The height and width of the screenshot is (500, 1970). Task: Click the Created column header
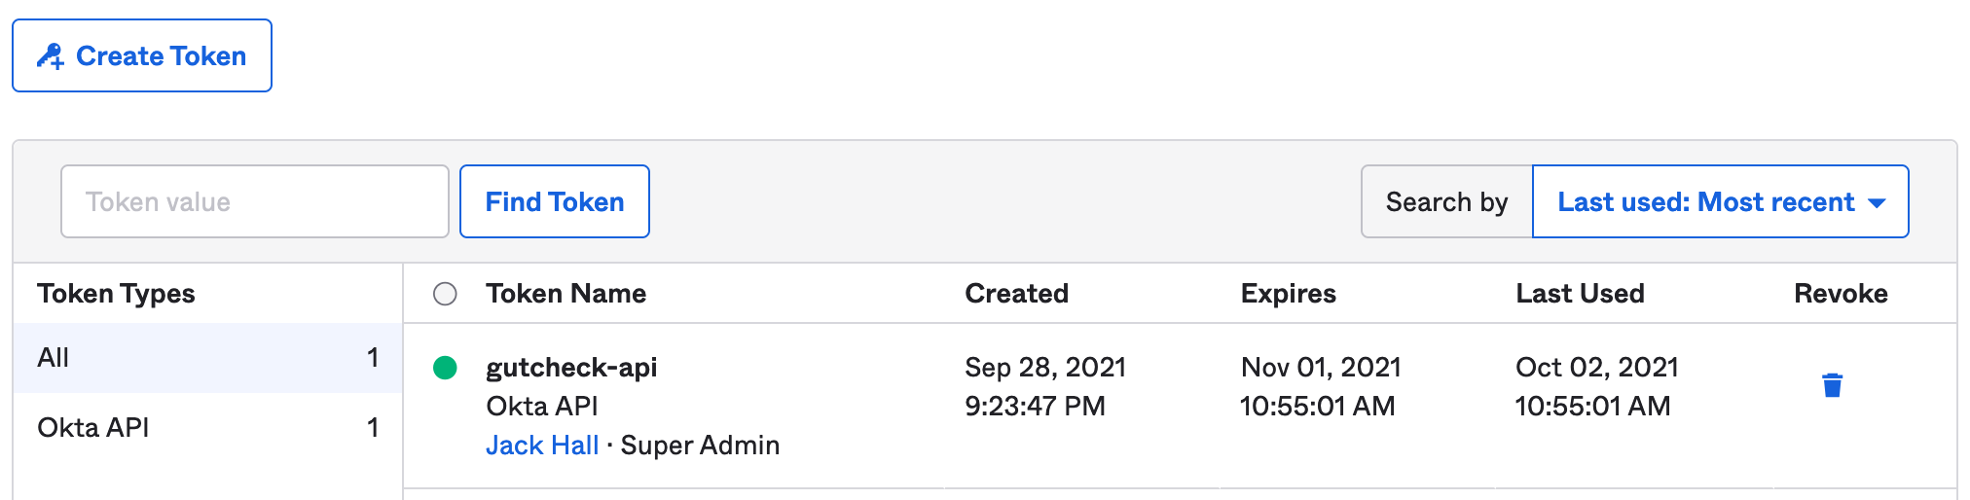[1016, 294]
